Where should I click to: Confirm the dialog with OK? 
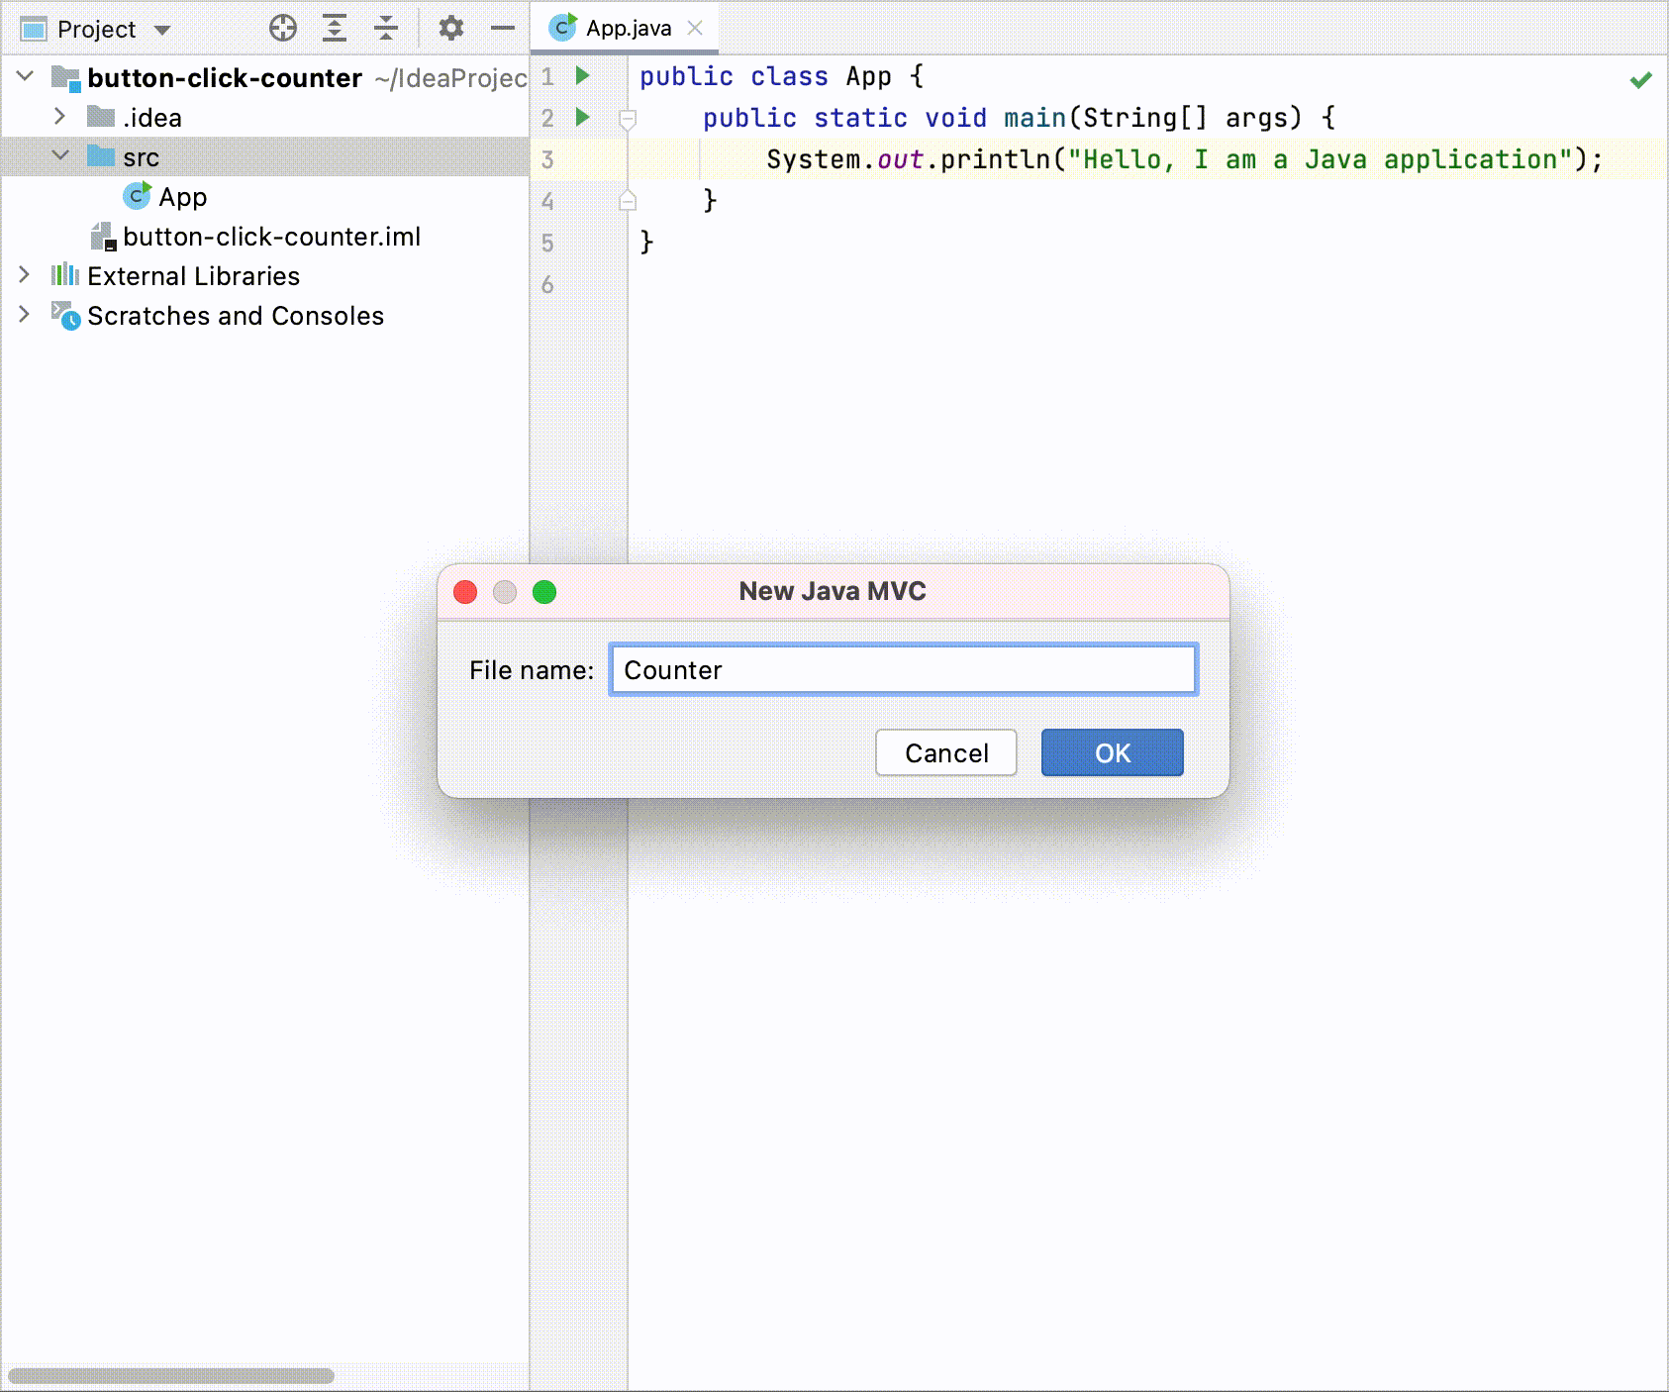pos(1112,752)
